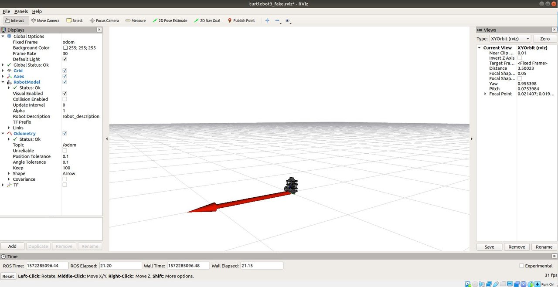
Task: Toggle the Collision Enabled checkbox
Action: [x=65, y=99]
